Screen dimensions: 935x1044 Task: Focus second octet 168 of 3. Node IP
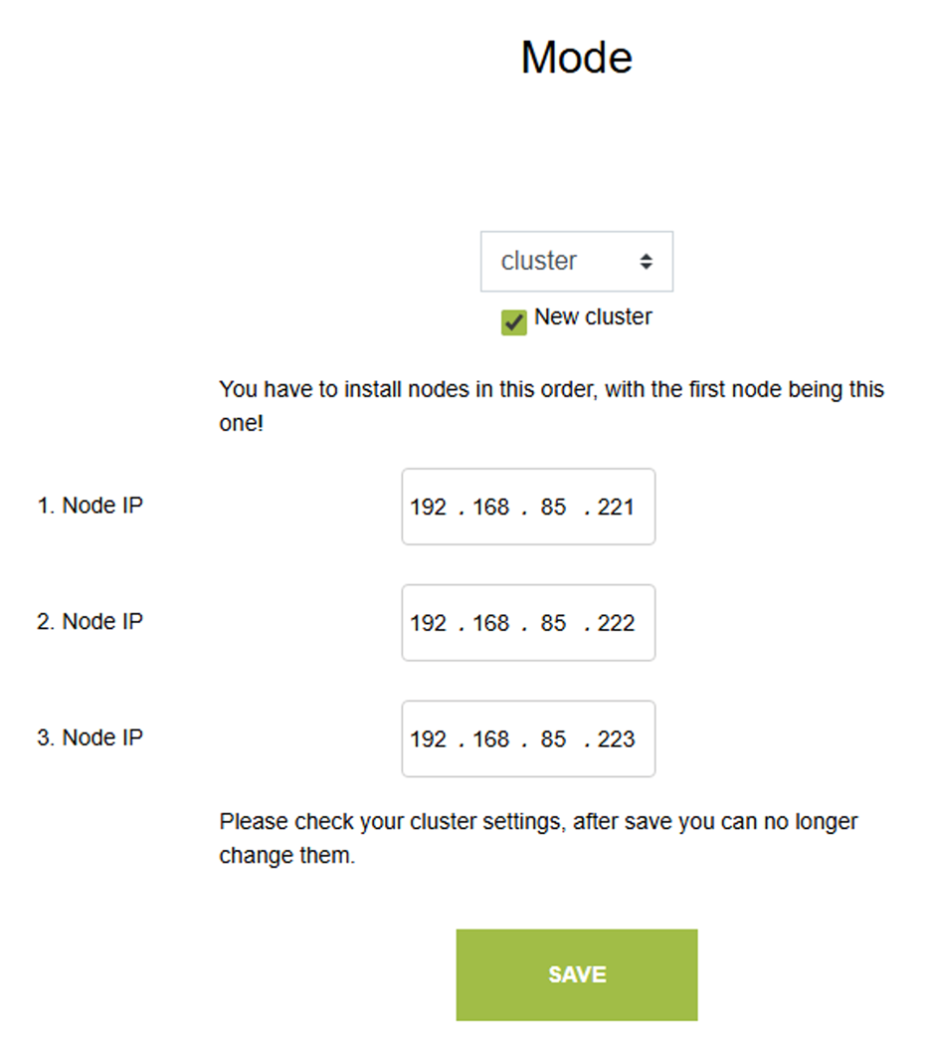[x=491, y=739]
